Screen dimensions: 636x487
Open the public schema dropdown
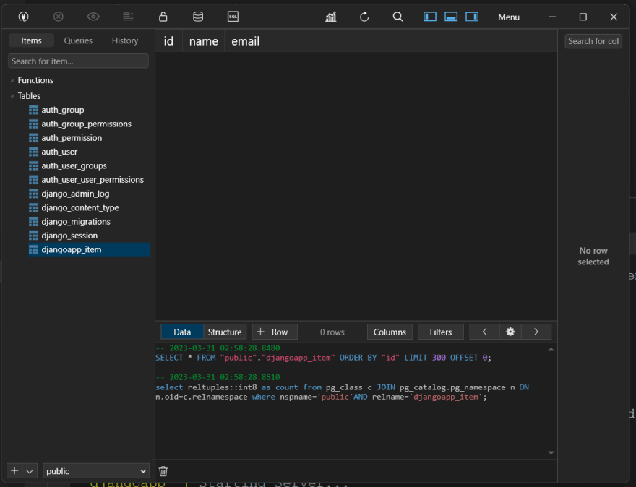tap(96, 471)
